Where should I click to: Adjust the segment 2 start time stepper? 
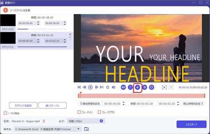[38, 23]
